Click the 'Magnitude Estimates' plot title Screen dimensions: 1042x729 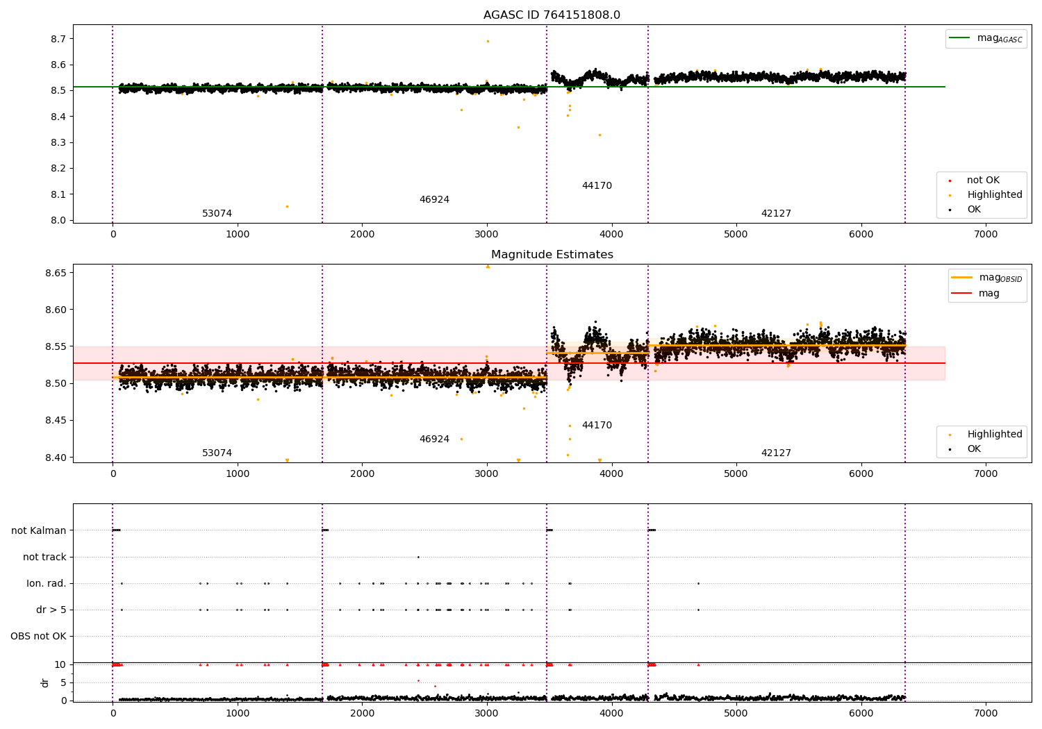pyautogui.click(x=552, y=255)
